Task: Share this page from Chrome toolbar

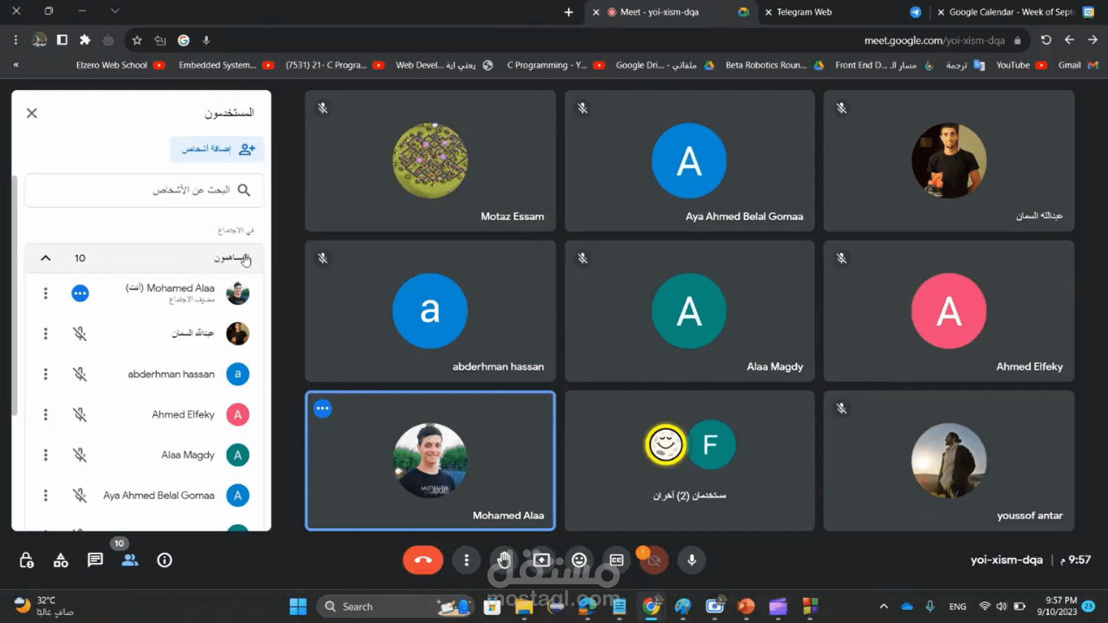Action: (x=160, y=40)
